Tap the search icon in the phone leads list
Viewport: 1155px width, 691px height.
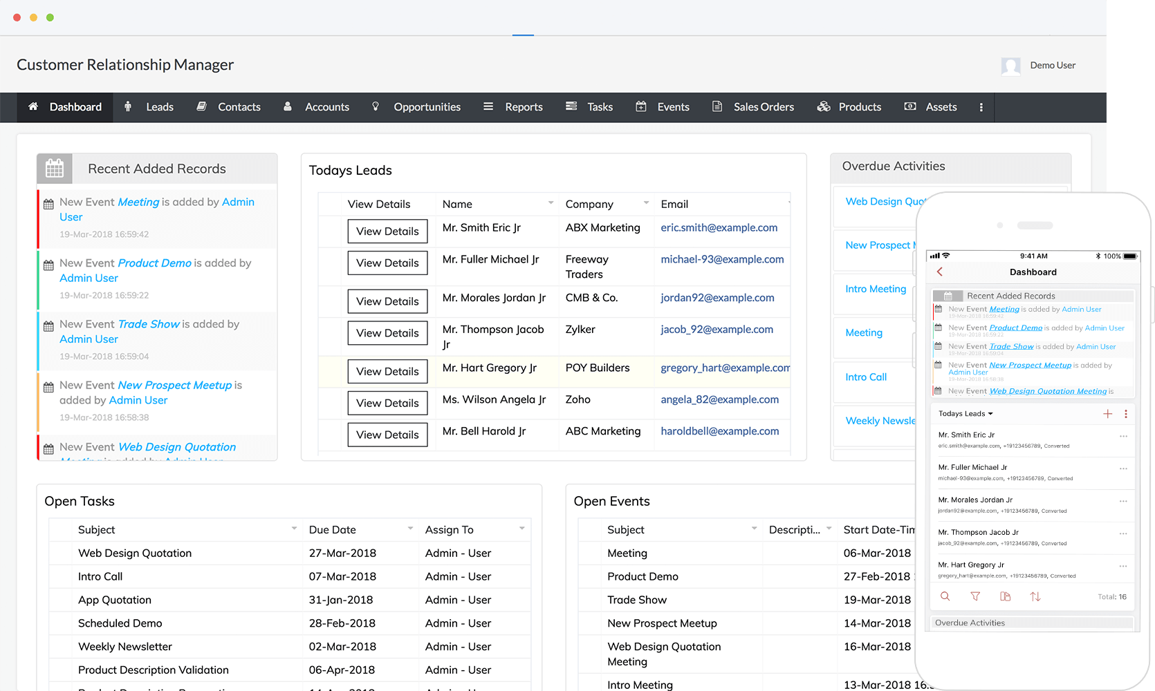pyautogui.click(x=945, y=596)
